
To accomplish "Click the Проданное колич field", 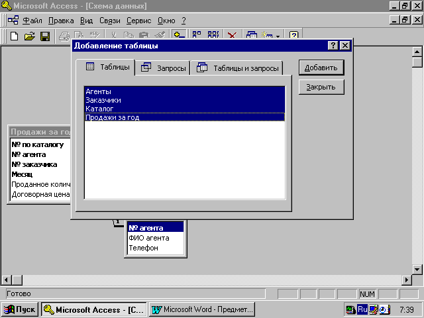I will [40, 184].
